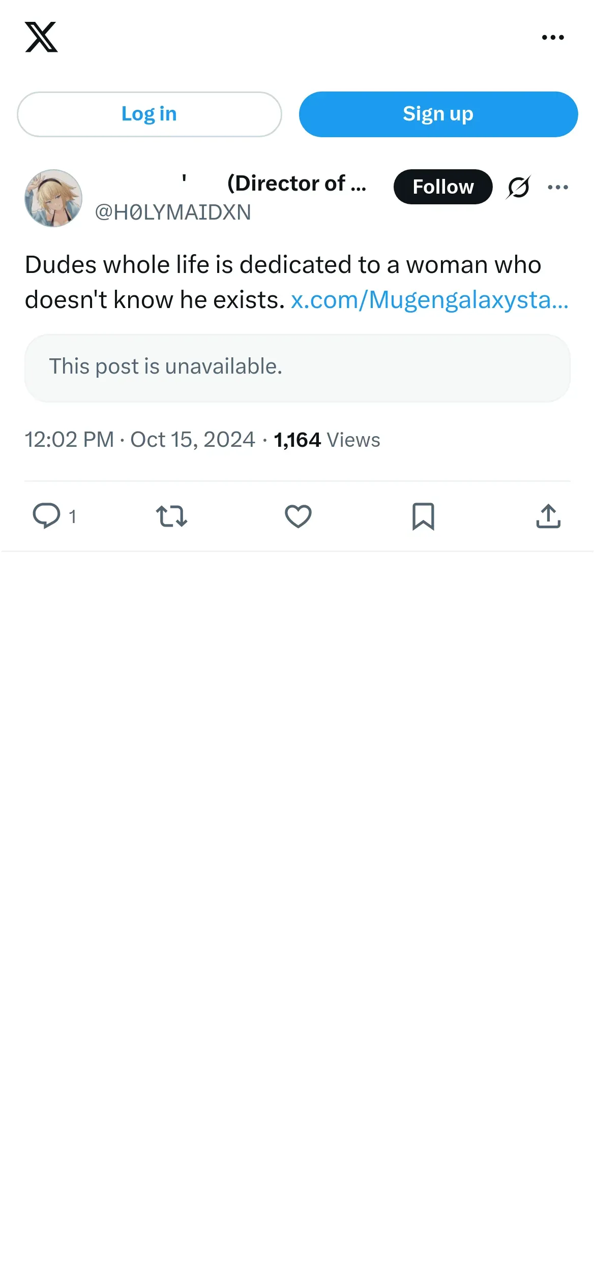Follow the @H0LYMAIDXN account

tap(442, 187)
